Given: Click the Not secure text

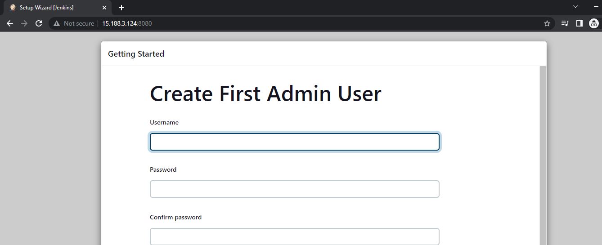Looking at the screenshot, I should pos(79,23).
